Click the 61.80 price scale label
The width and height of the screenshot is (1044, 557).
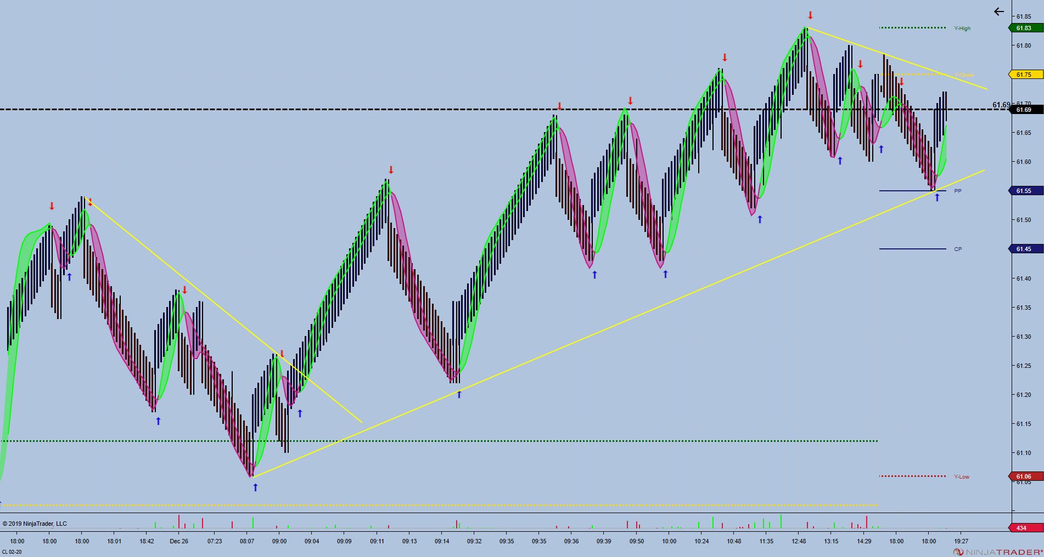coord(1024,46)
